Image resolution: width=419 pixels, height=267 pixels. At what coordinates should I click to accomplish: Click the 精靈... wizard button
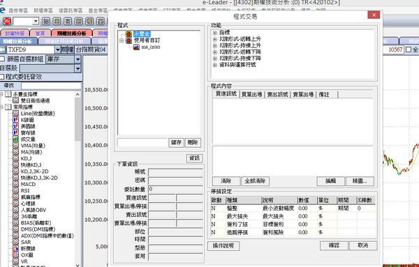click(x=360, y=181)
